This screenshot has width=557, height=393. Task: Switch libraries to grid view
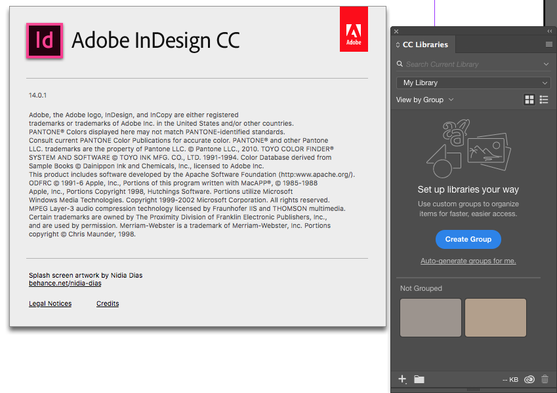pos(529,100)
